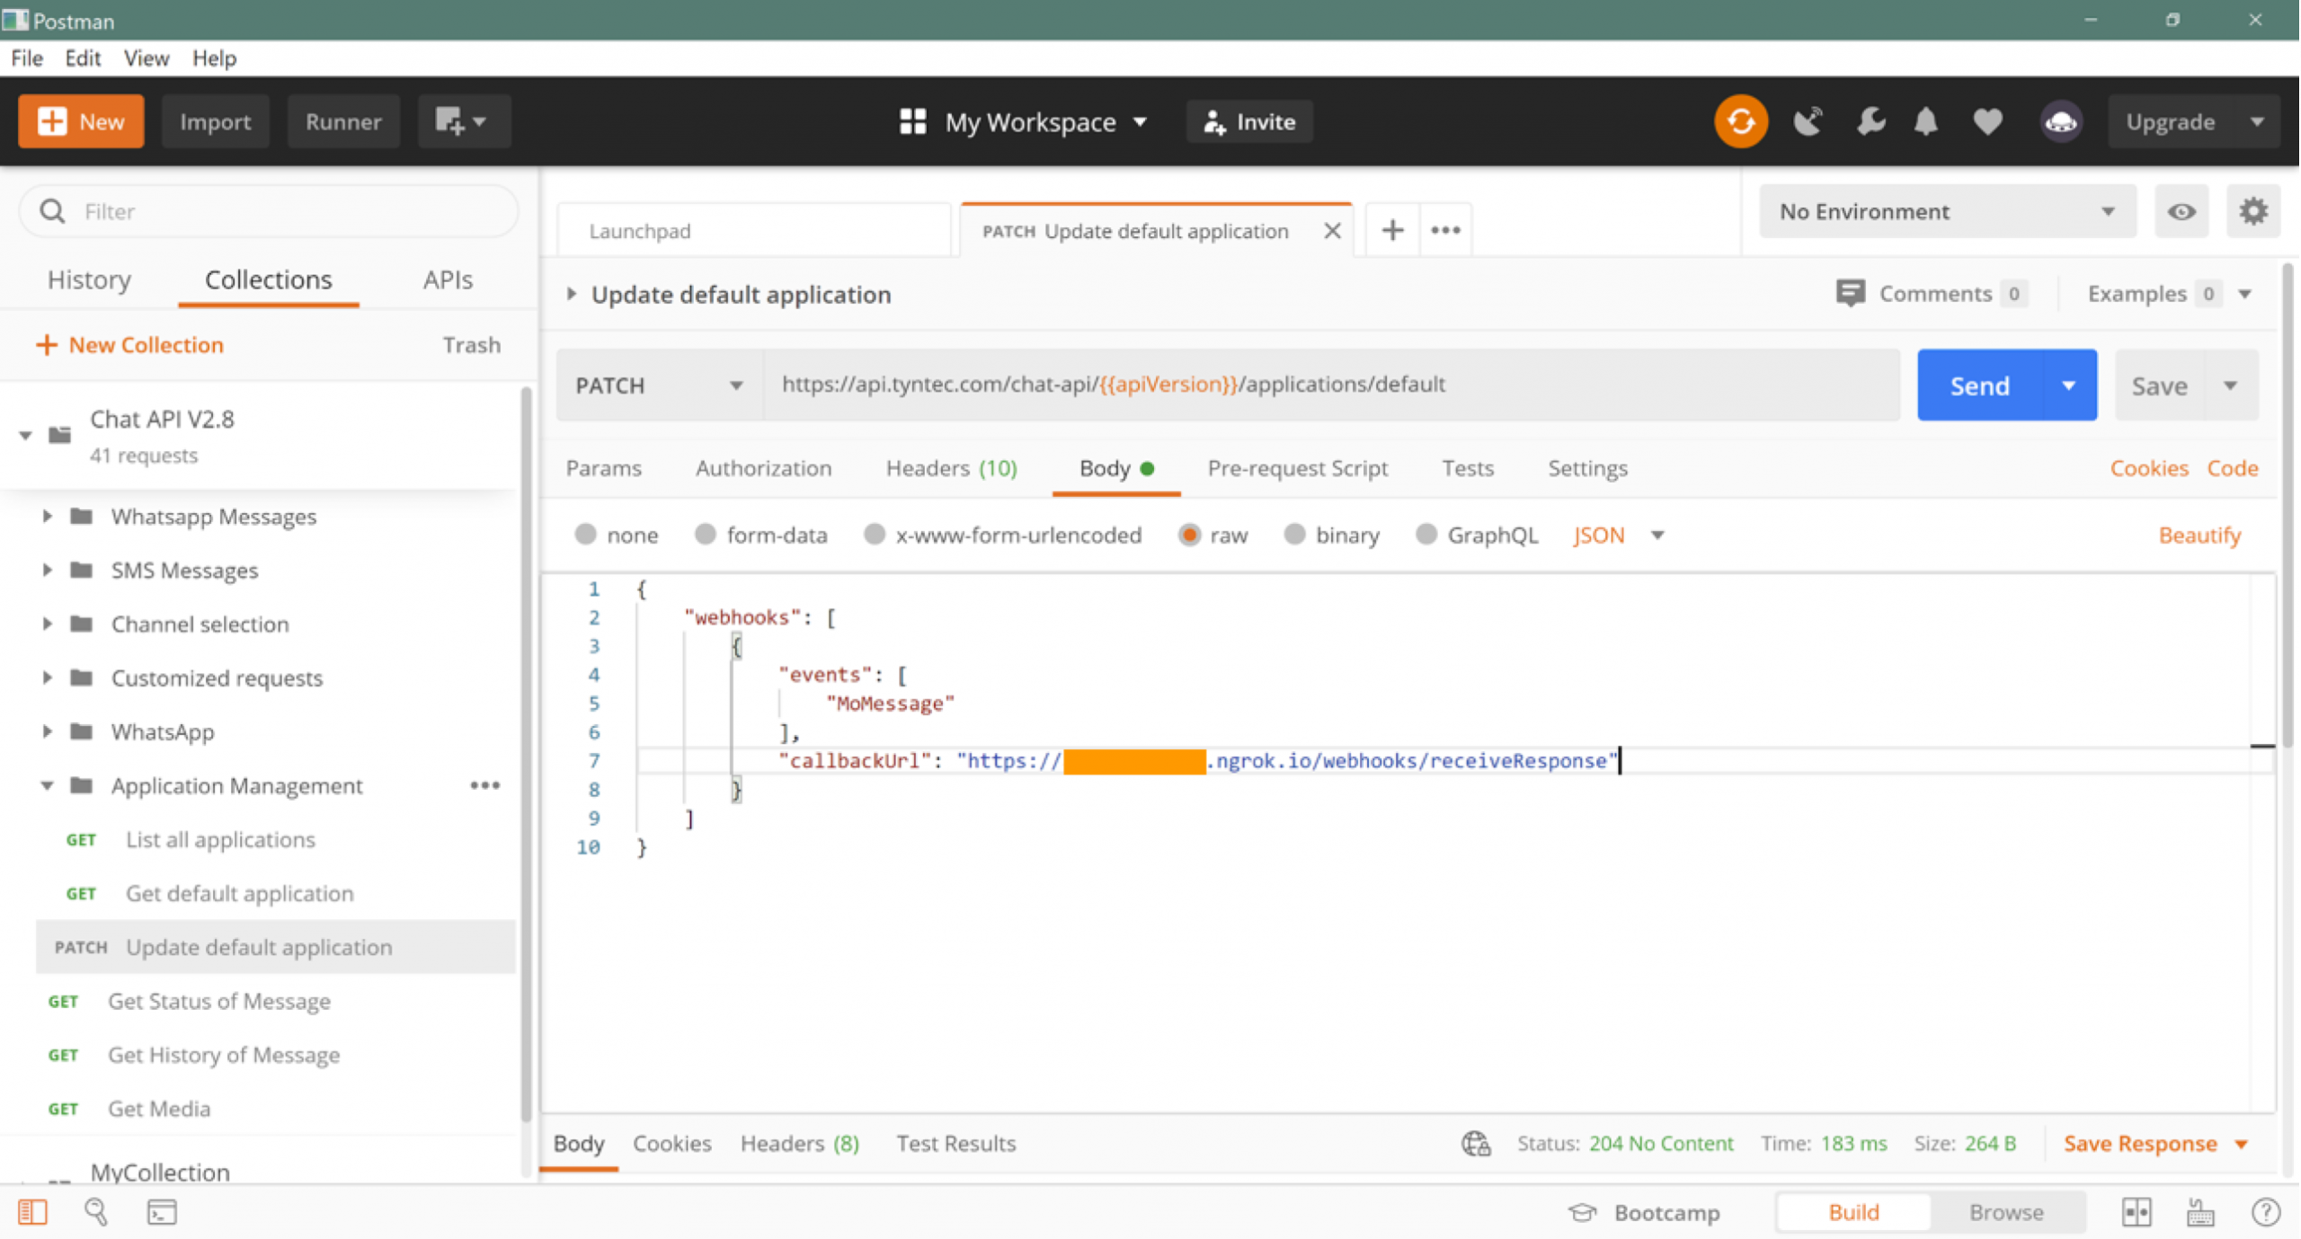Open keyboard shortcuts icon
Screen dimensions: 2301x1239
[x=2199, y=1212]
